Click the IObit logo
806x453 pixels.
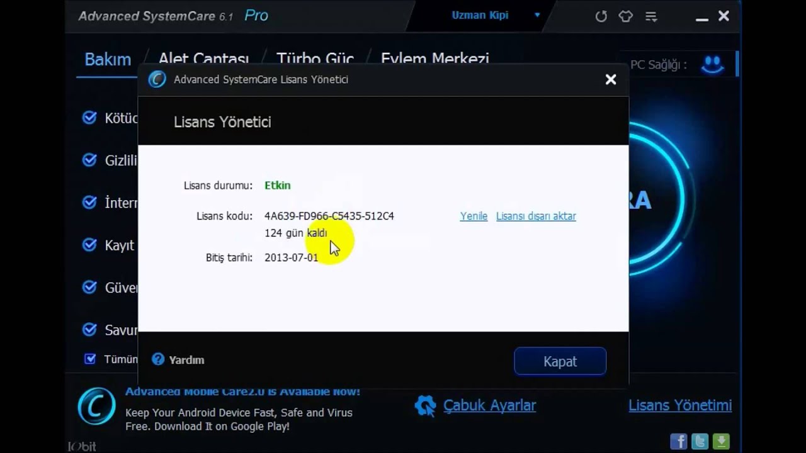[82, 446]
